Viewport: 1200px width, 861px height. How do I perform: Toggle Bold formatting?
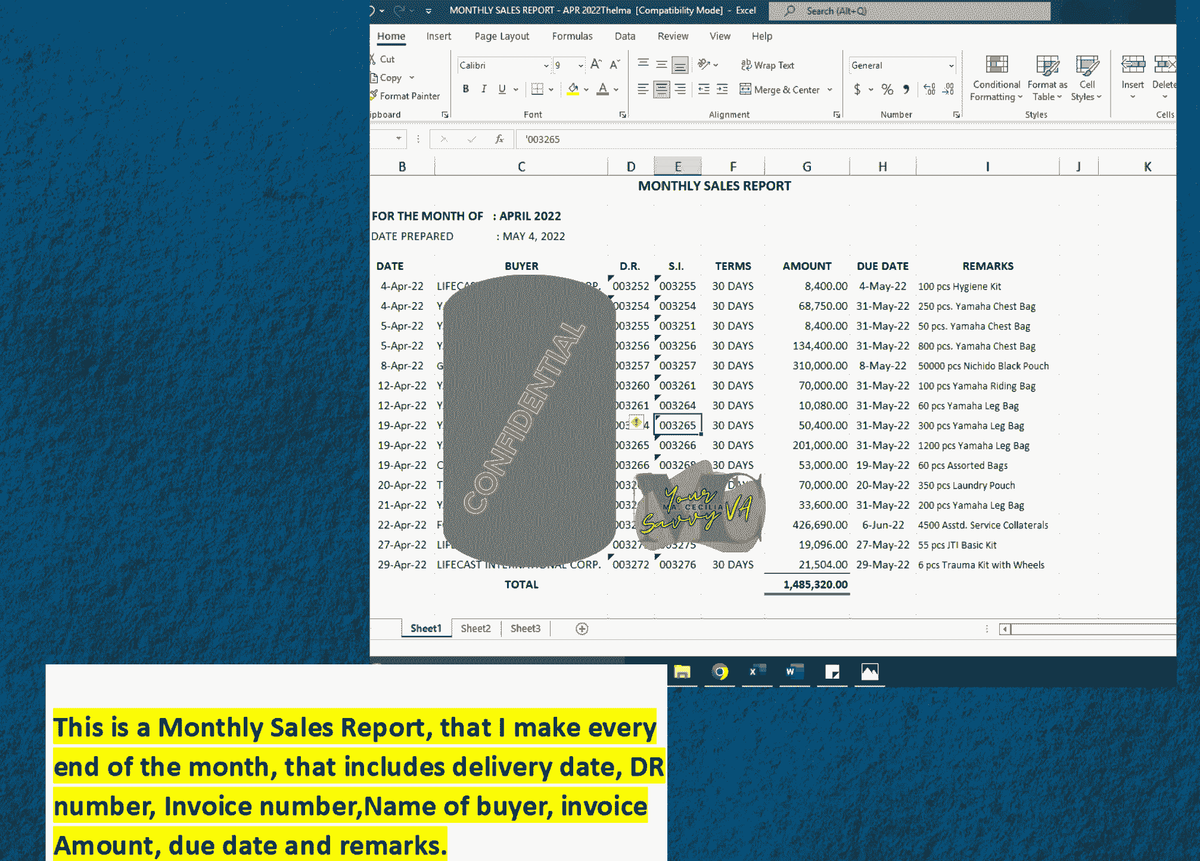click(466, 89)
